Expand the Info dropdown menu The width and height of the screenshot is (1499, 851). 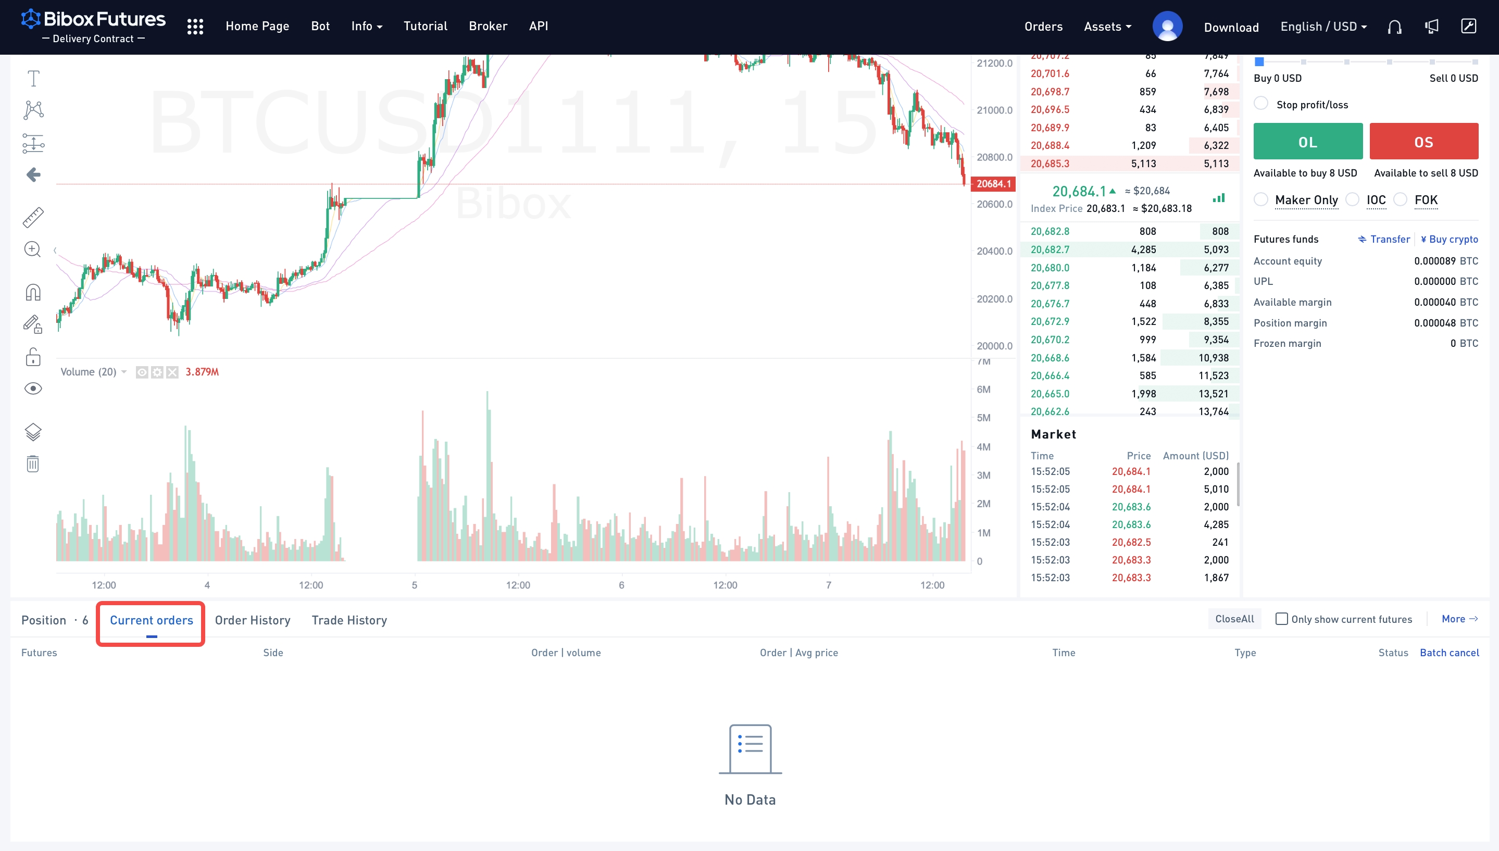point(367,27)
